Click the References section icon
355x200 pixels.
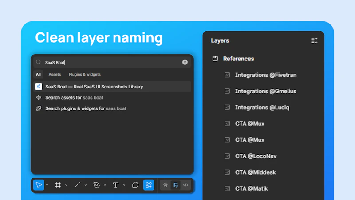click(x=215, y=59)
